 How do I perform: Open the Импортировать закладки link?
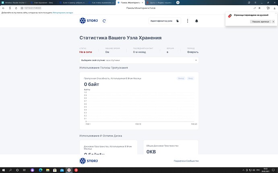[x=63, y=12]
